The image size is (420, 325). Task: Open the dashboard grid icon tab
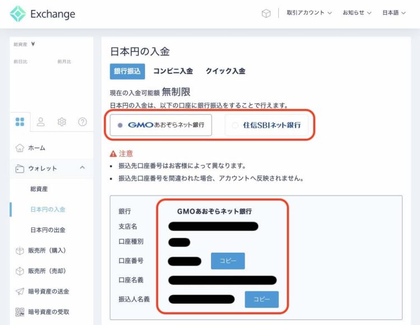pos(20,122)
